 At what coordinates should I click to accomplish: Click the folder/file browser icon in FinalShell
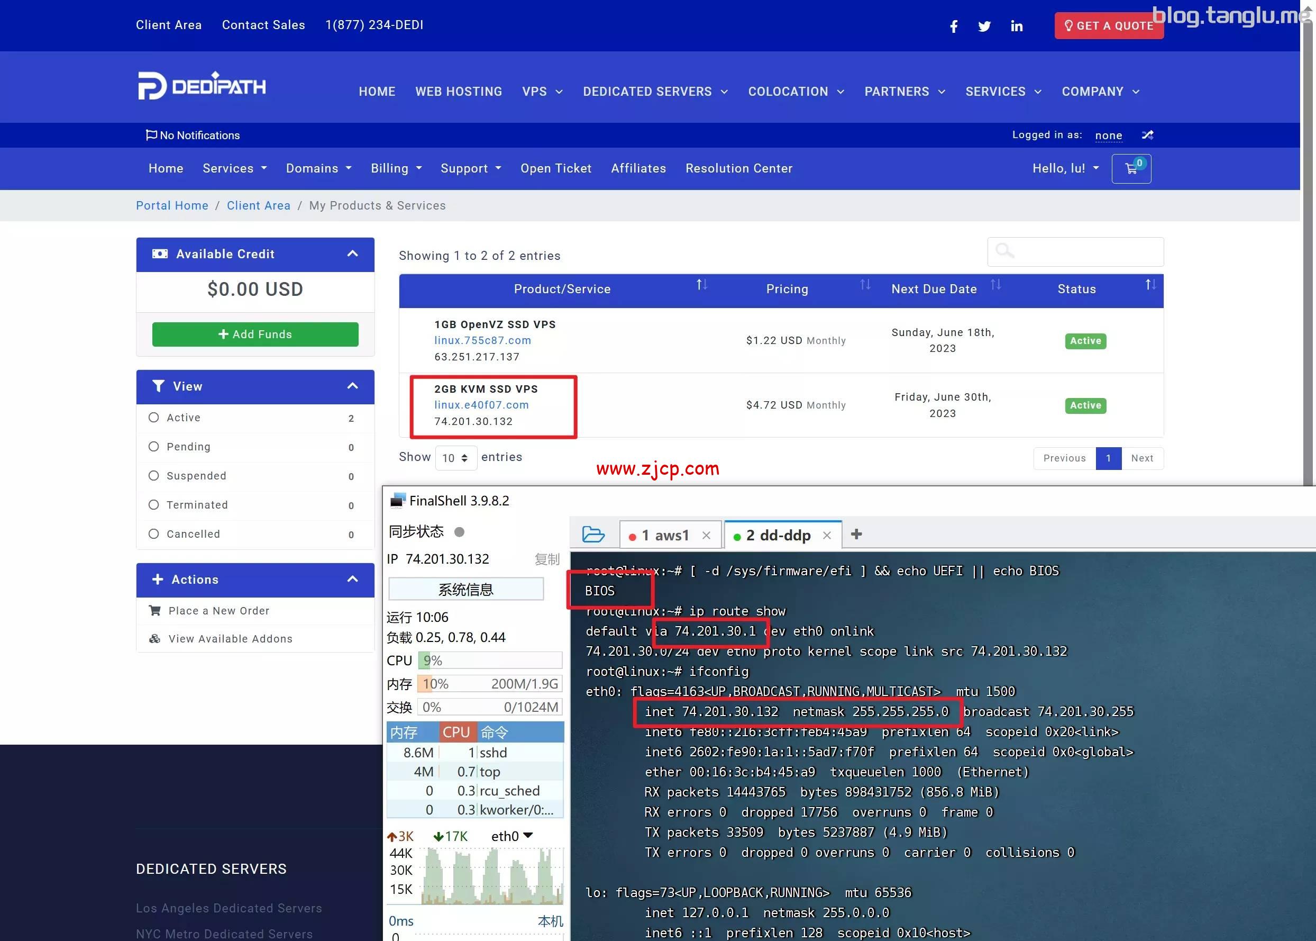[x=592, y=533]
